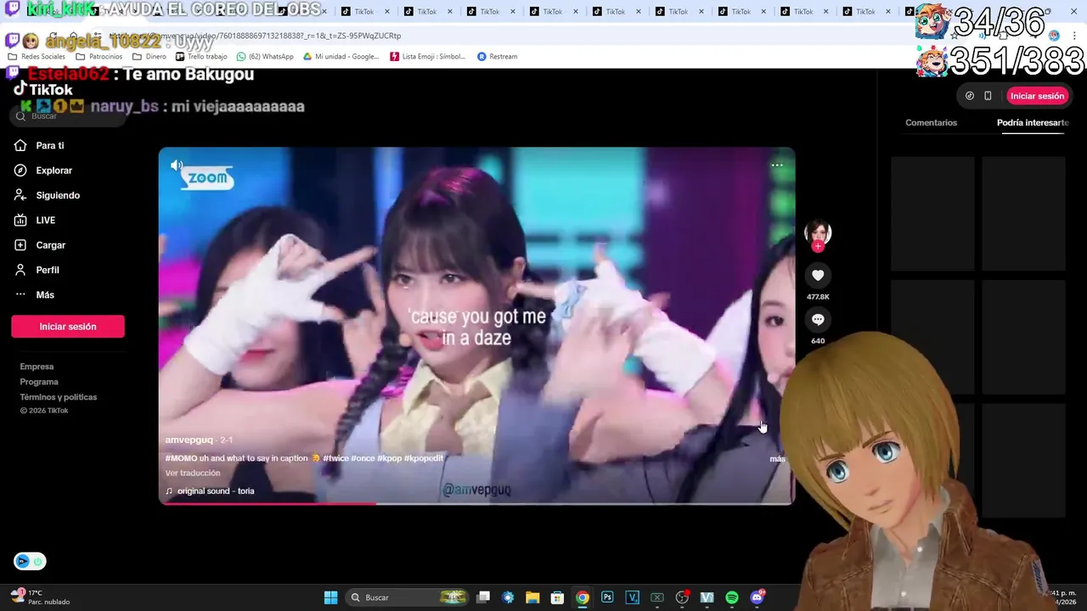Click the TikTok search field
This screenshot has width=1087, height=611.
click(x=68, y=116)
